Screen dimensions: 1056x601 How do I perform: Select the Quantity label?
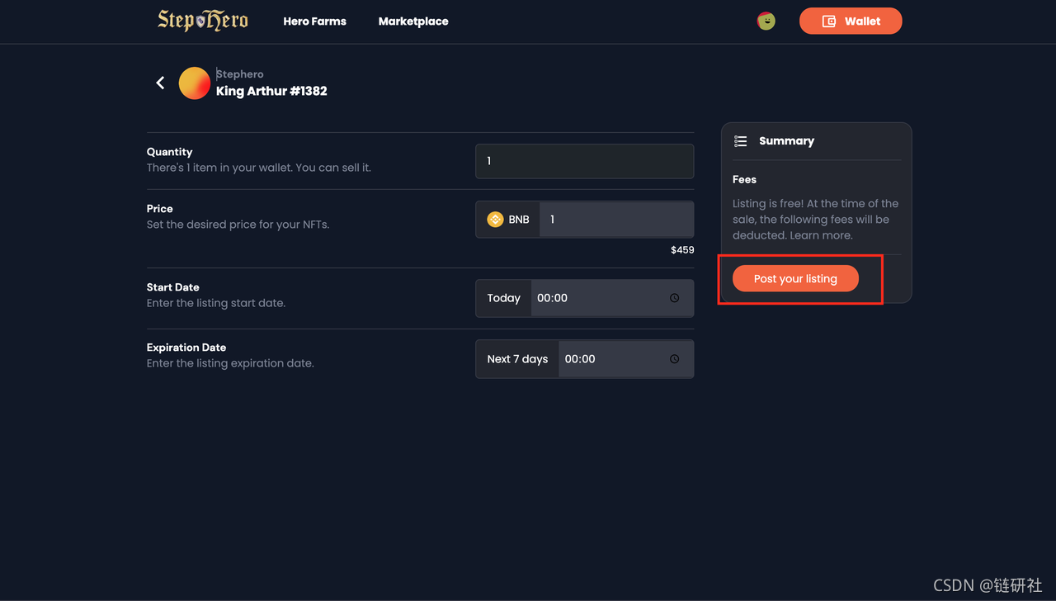[169, 152]
